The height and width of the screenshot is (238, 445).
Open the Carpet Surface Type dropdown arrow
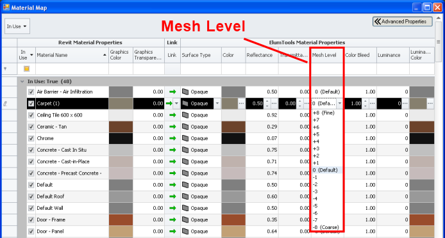[217, 104]
